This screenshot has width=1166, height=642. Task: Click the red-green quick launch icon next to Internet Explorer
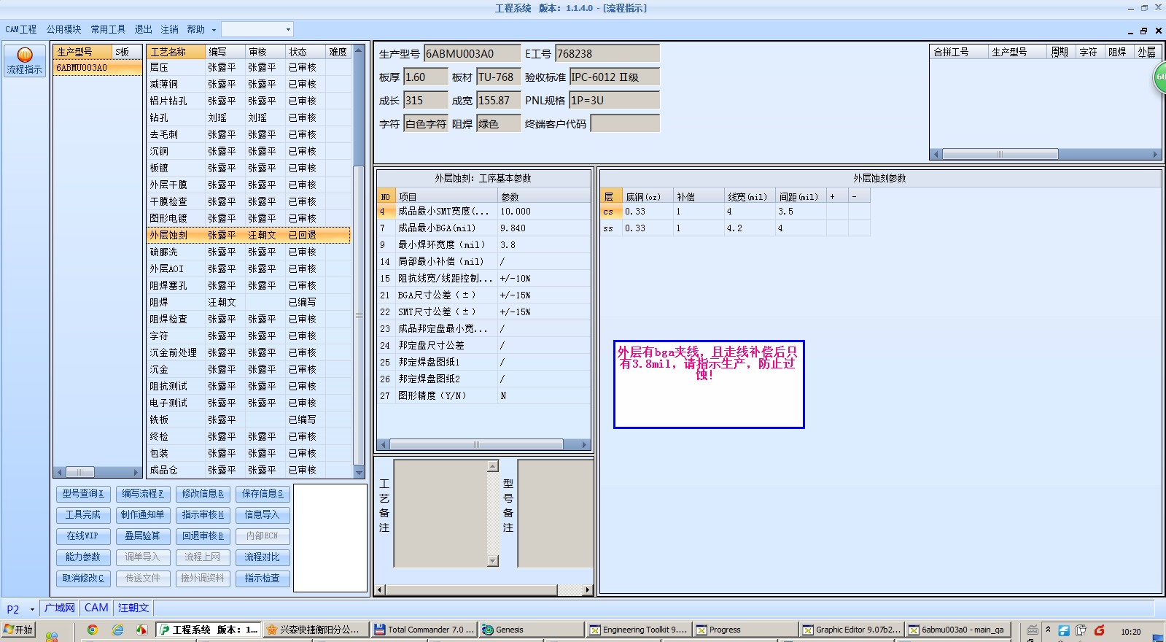tap(141, 630)
